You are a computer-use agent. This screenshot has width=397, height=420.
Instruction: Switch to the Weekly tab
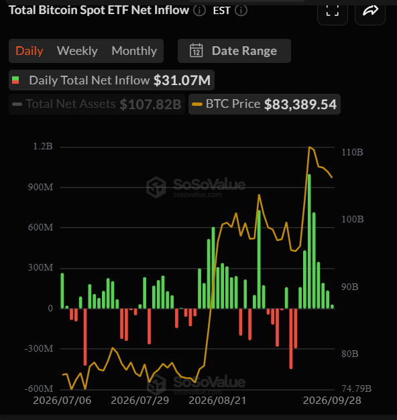pyautogui.click(x=77, y=51)
